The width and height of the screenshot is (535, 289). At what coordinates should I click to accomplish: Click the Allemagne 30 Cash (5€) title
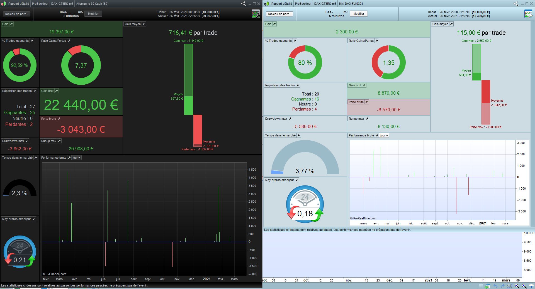92,4
